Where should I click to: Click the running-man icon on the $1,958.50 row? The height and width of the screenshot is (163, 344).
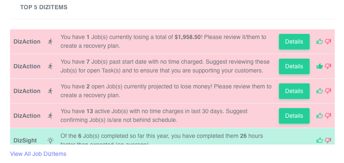(x=50, y=41)
